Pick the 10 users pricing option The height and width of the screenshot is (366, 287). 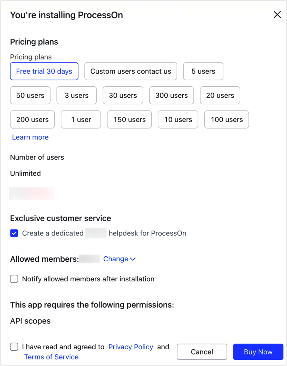point(178,120)
